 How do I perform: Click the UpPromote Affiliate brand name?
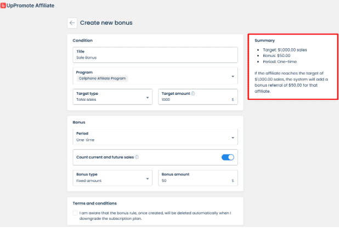point(34,4)
